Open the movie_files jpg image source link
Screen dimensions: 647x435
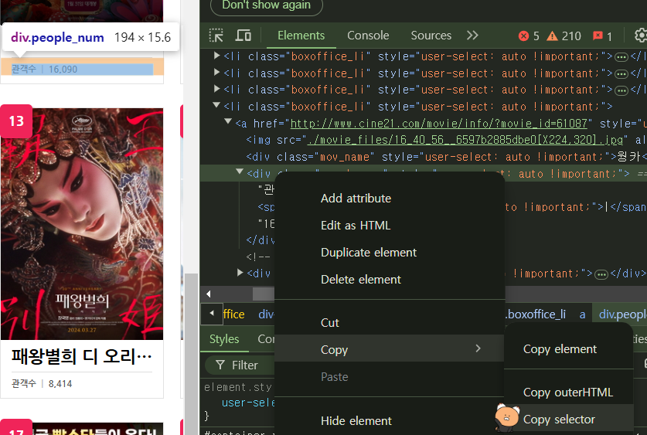(465, 140)
